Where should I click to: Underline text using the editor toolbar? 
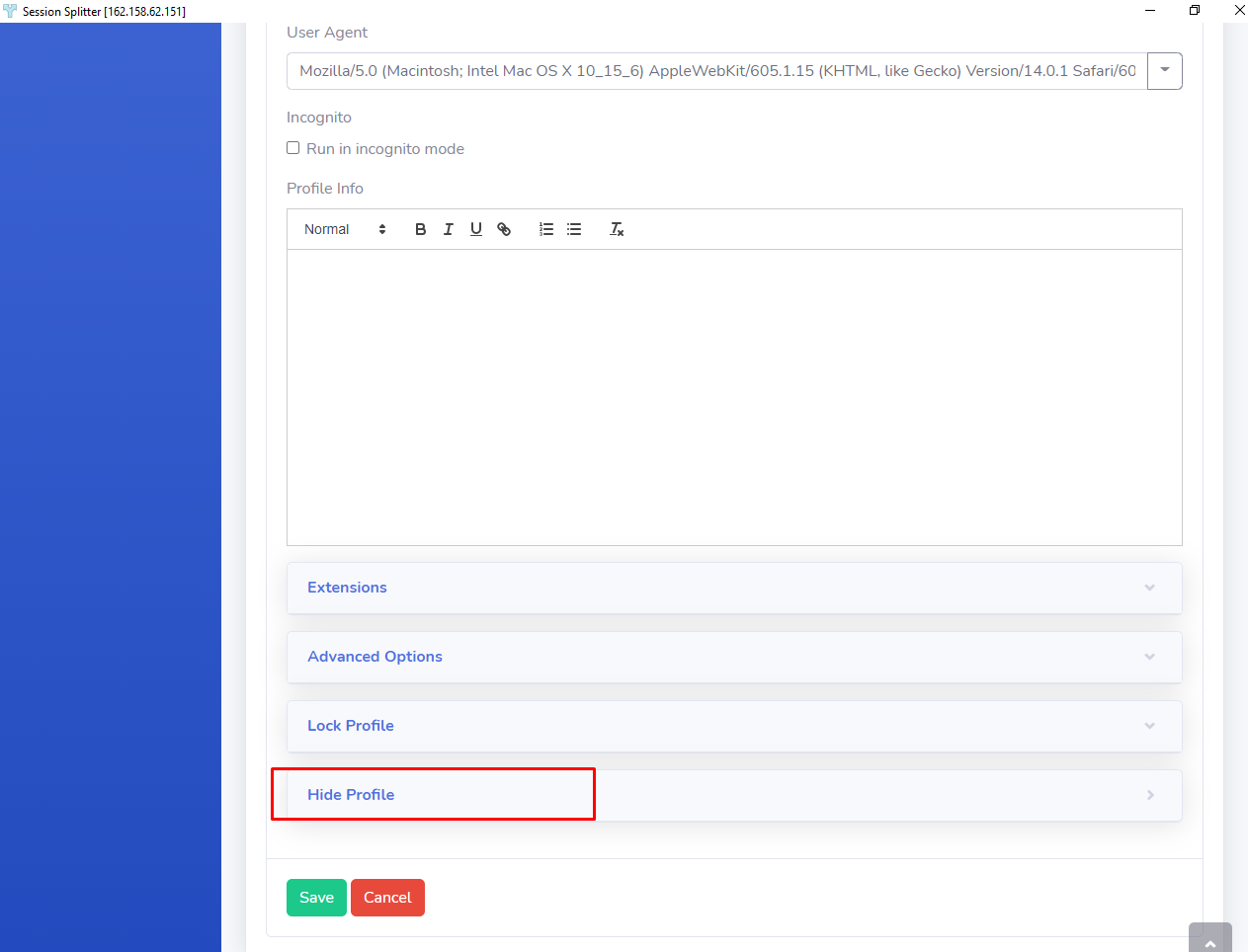[x=475, y=229]
